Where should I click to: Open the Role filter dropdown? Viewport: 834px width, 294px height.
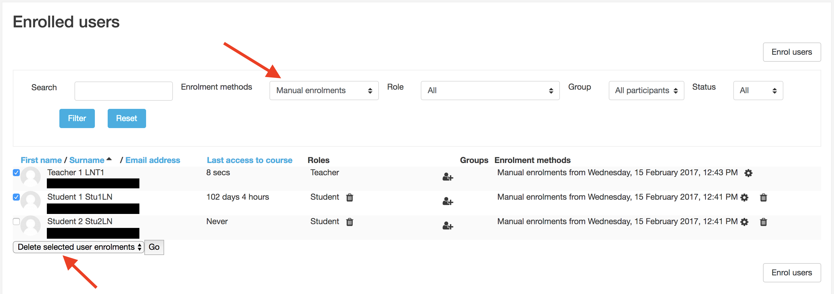tap(490, 90)
